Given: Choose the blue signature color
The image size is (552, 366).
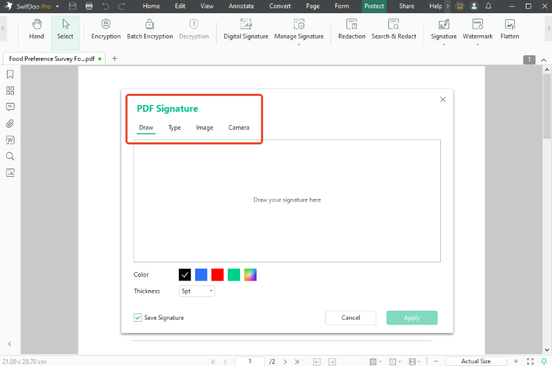Looking at the screenshot, I should [201, 275].
